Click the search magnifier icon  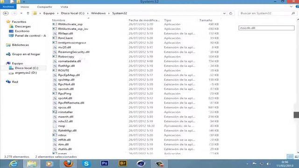293,14
